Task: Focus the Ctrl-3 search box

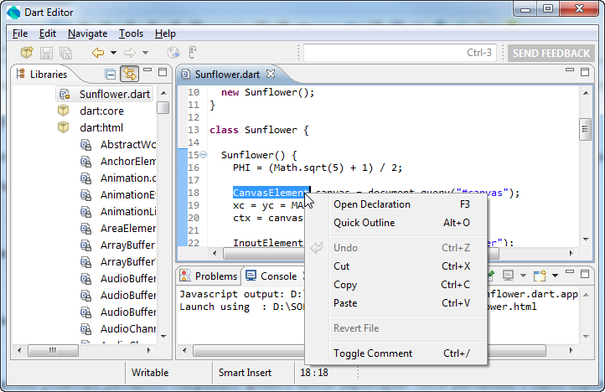Action: [400, 53]
